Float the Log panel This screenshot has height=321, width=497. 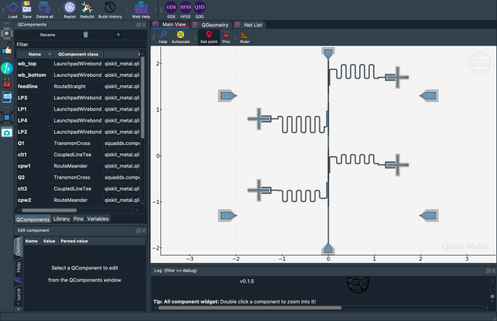tap(488, 271)
